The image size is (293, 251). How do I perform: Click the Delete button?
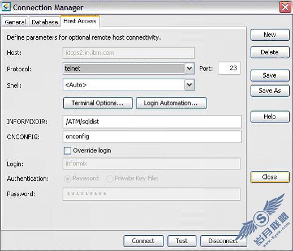click(x=270, y=52)
